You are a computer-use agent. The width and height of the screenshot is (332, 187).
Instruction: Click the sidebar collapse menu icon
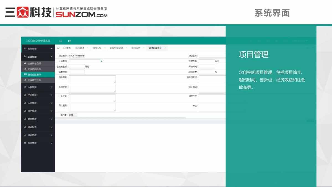click(x=61, y=40)
